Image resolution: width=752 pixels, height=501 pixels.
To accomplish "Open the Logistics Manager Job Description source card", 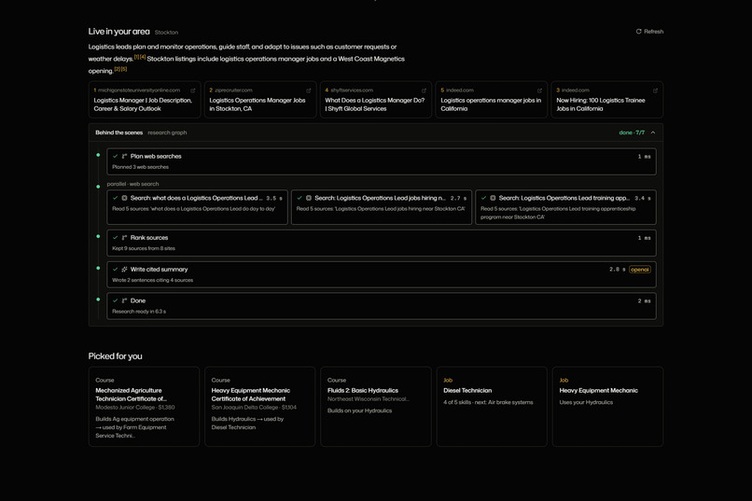I will click(x=145, y=100).
